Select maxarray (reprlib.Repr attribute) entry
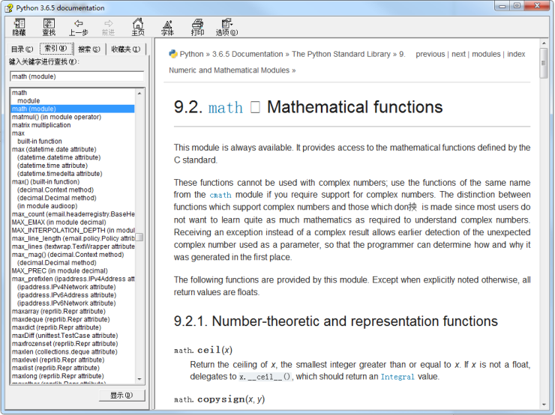 [x=58, y=312]
